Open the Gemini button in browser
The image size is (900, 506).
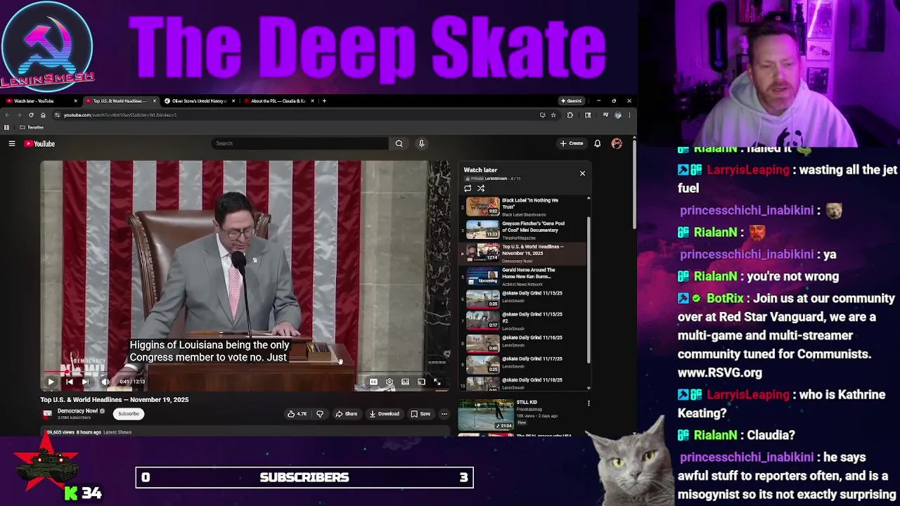coord(571,101)
